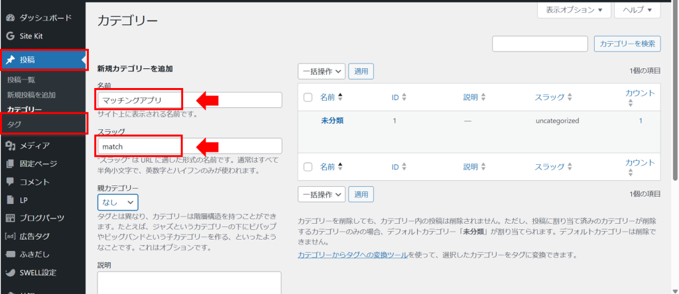Click the ブログパーツ grid icon
Image resolution: width=679 pixels, height=294 pixels.
[10, 218]
